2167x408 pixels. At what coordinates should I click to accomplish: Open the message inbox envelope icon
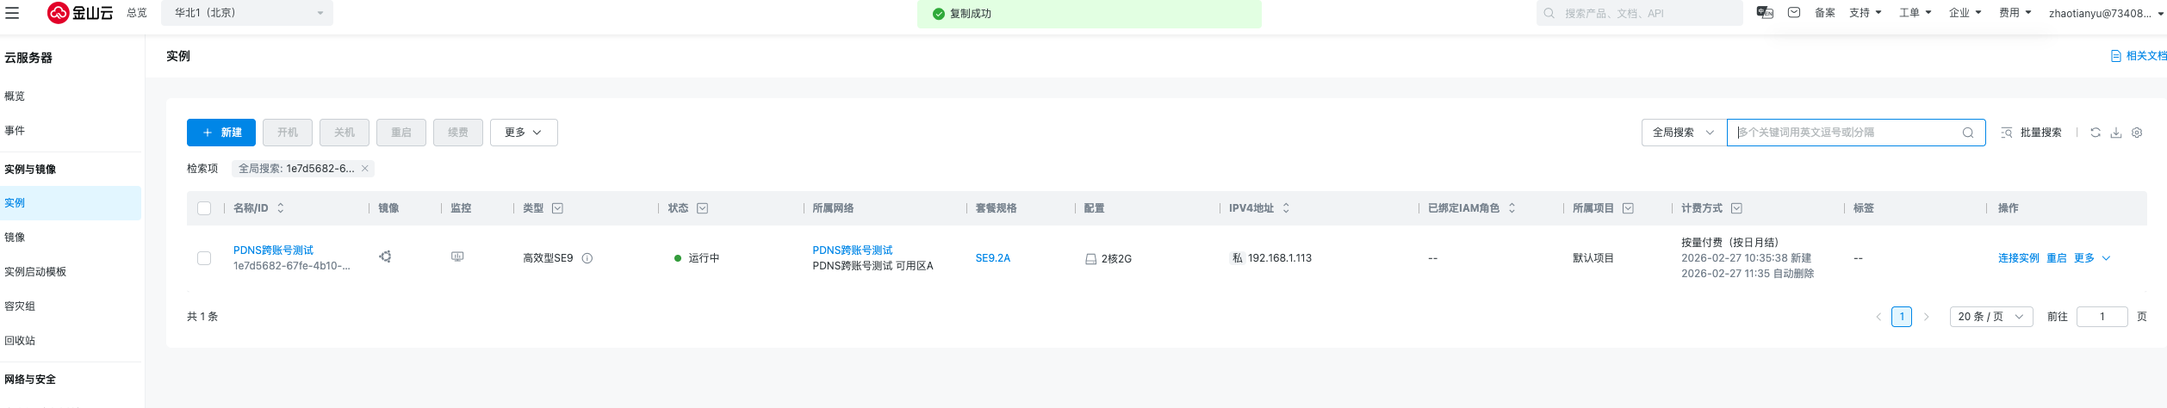coord(1794,13)
